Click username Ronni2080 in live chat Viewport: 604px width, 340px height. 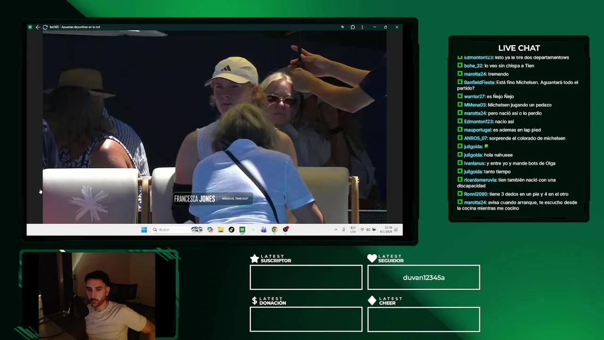(x=476, y=194)
